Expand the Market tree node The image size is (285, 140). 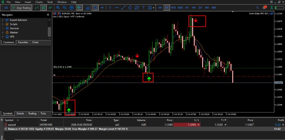click(x=3, y=33)
